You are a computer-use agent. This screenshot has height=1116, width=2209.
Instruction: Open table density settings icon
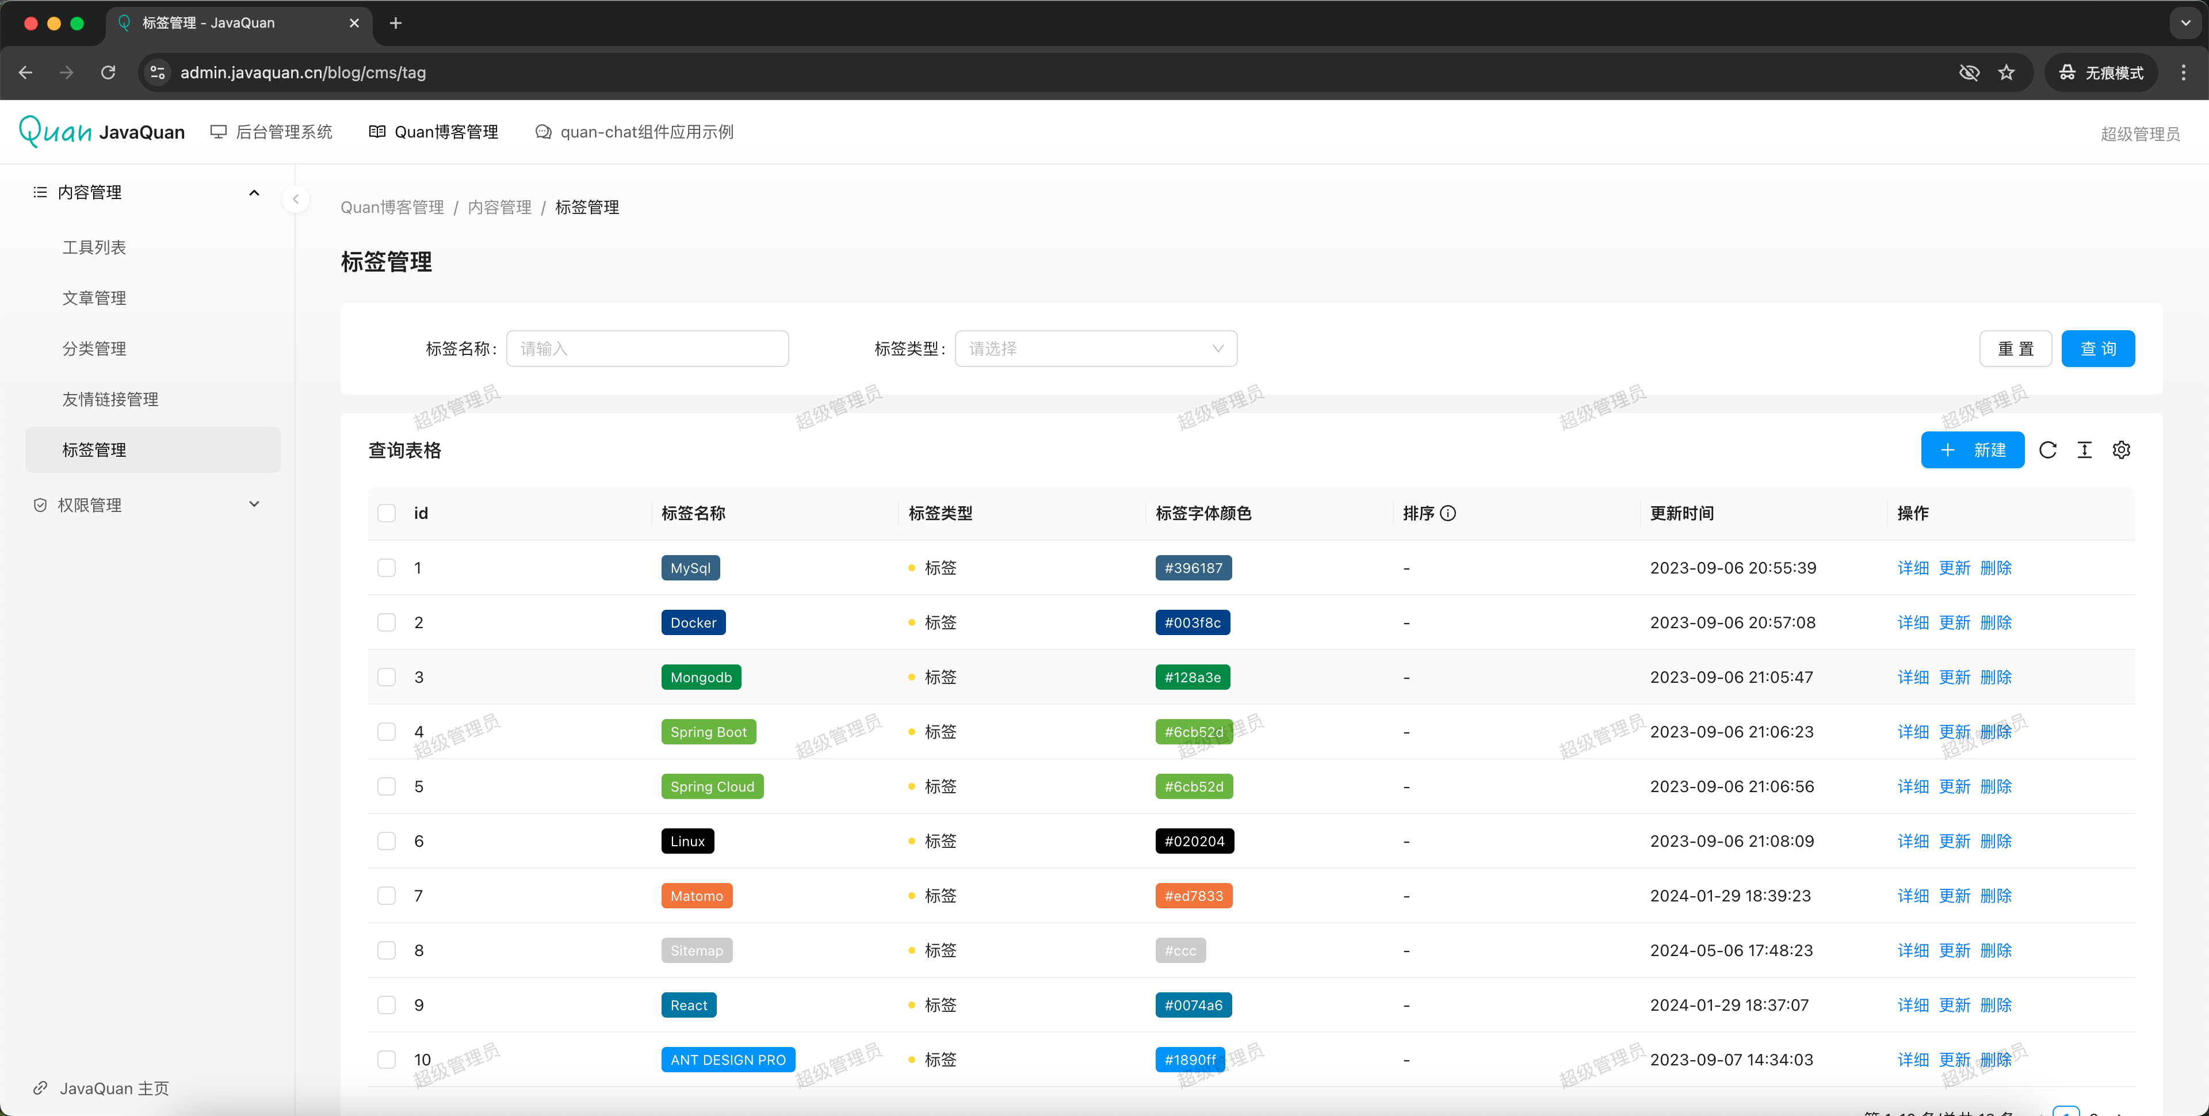click(x=2085, y=450)
